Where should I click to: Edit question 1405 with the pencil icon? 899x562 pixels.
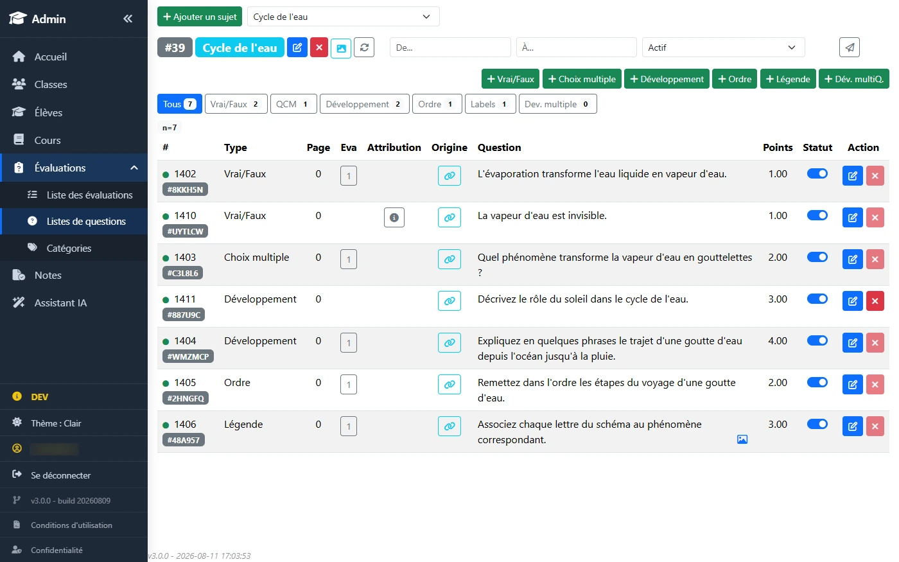click(853, 385)
